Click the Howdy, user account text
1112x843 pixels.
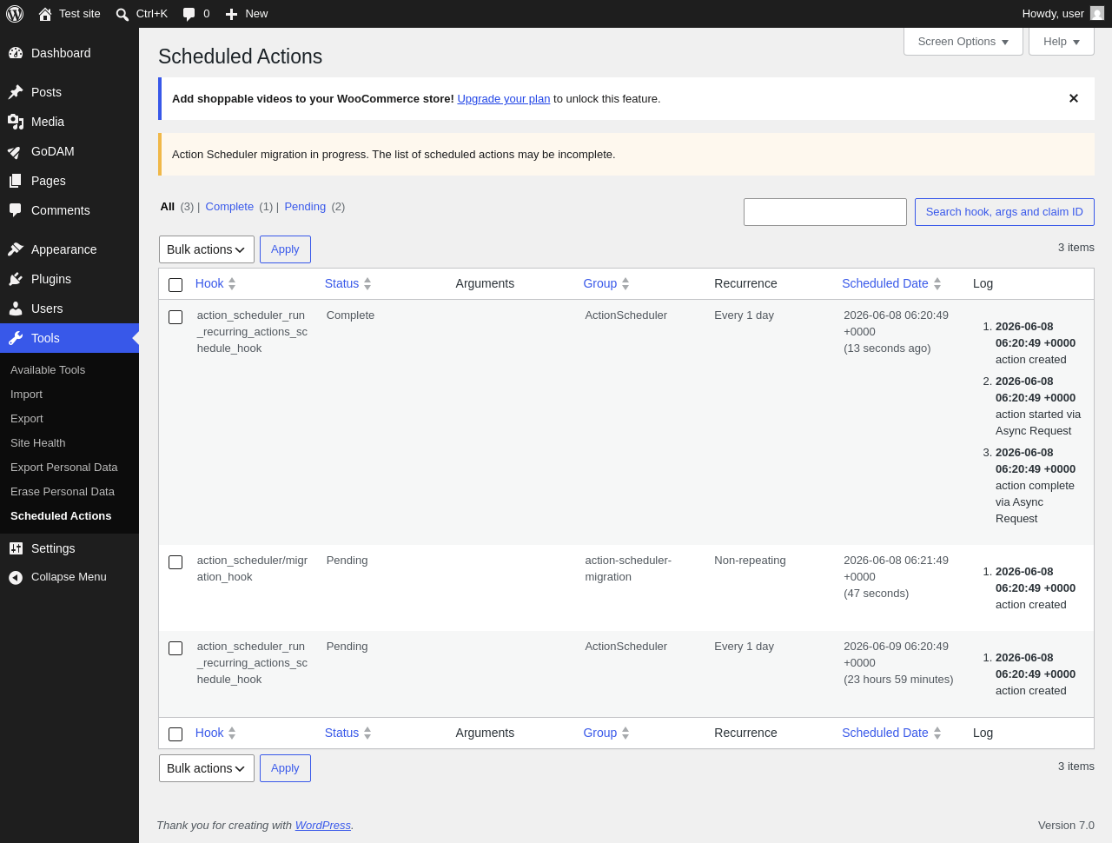(1053, 14)
